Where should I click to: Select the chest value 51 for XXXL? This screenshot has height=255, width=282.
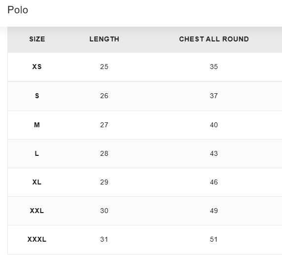point(213,239)
